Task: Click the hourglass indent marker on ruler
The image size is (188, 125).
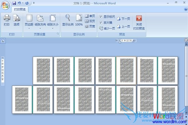Action: click(120, 41)
